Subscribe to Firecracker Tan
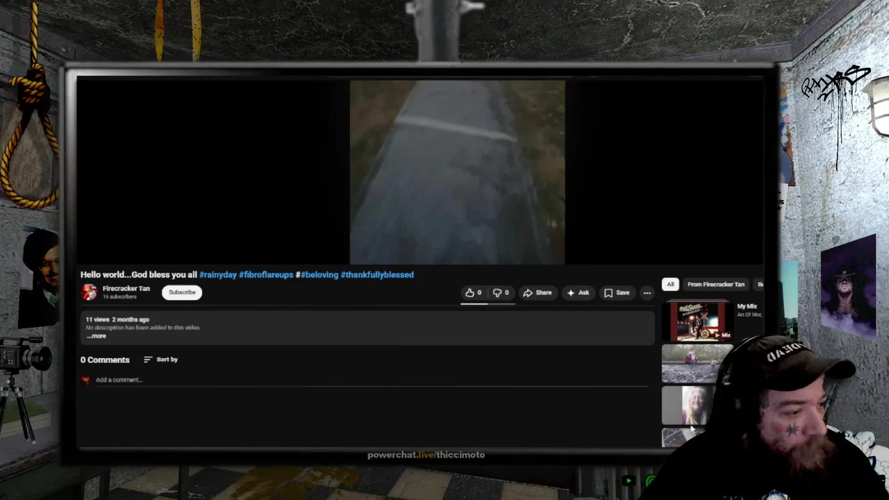 [182, 292]
